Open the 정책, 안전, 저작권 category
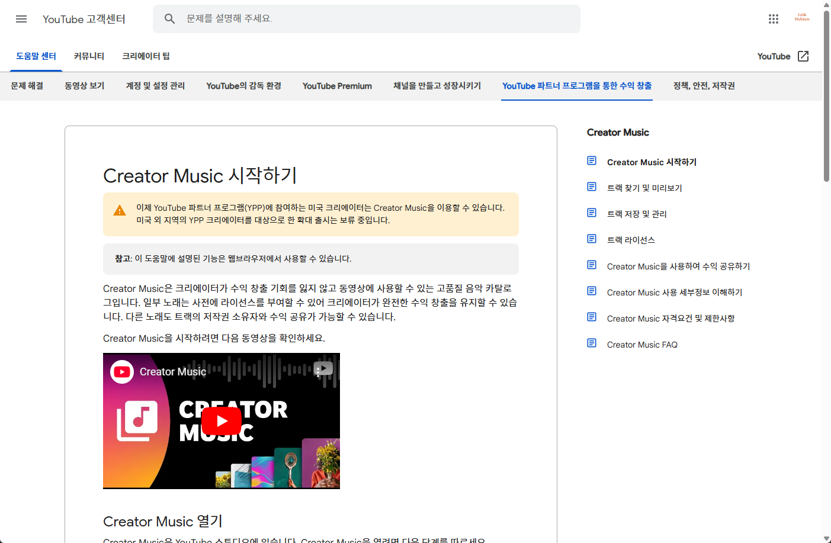This screenshot has width=831, height=543. click(x=704, y=86)
